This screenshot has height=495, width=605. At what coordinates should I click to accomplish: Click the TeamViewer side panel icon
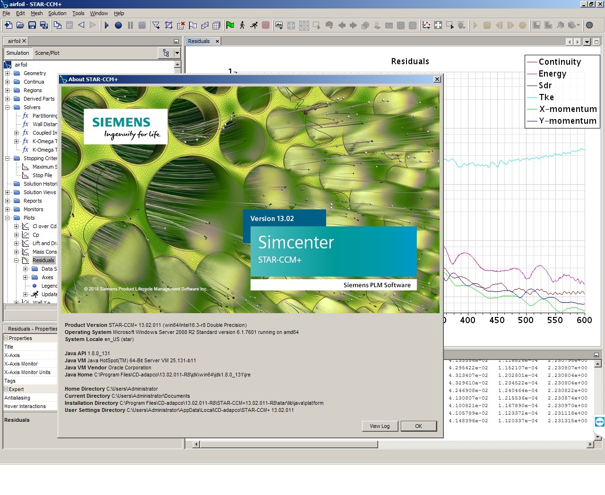tap(599, 422)
